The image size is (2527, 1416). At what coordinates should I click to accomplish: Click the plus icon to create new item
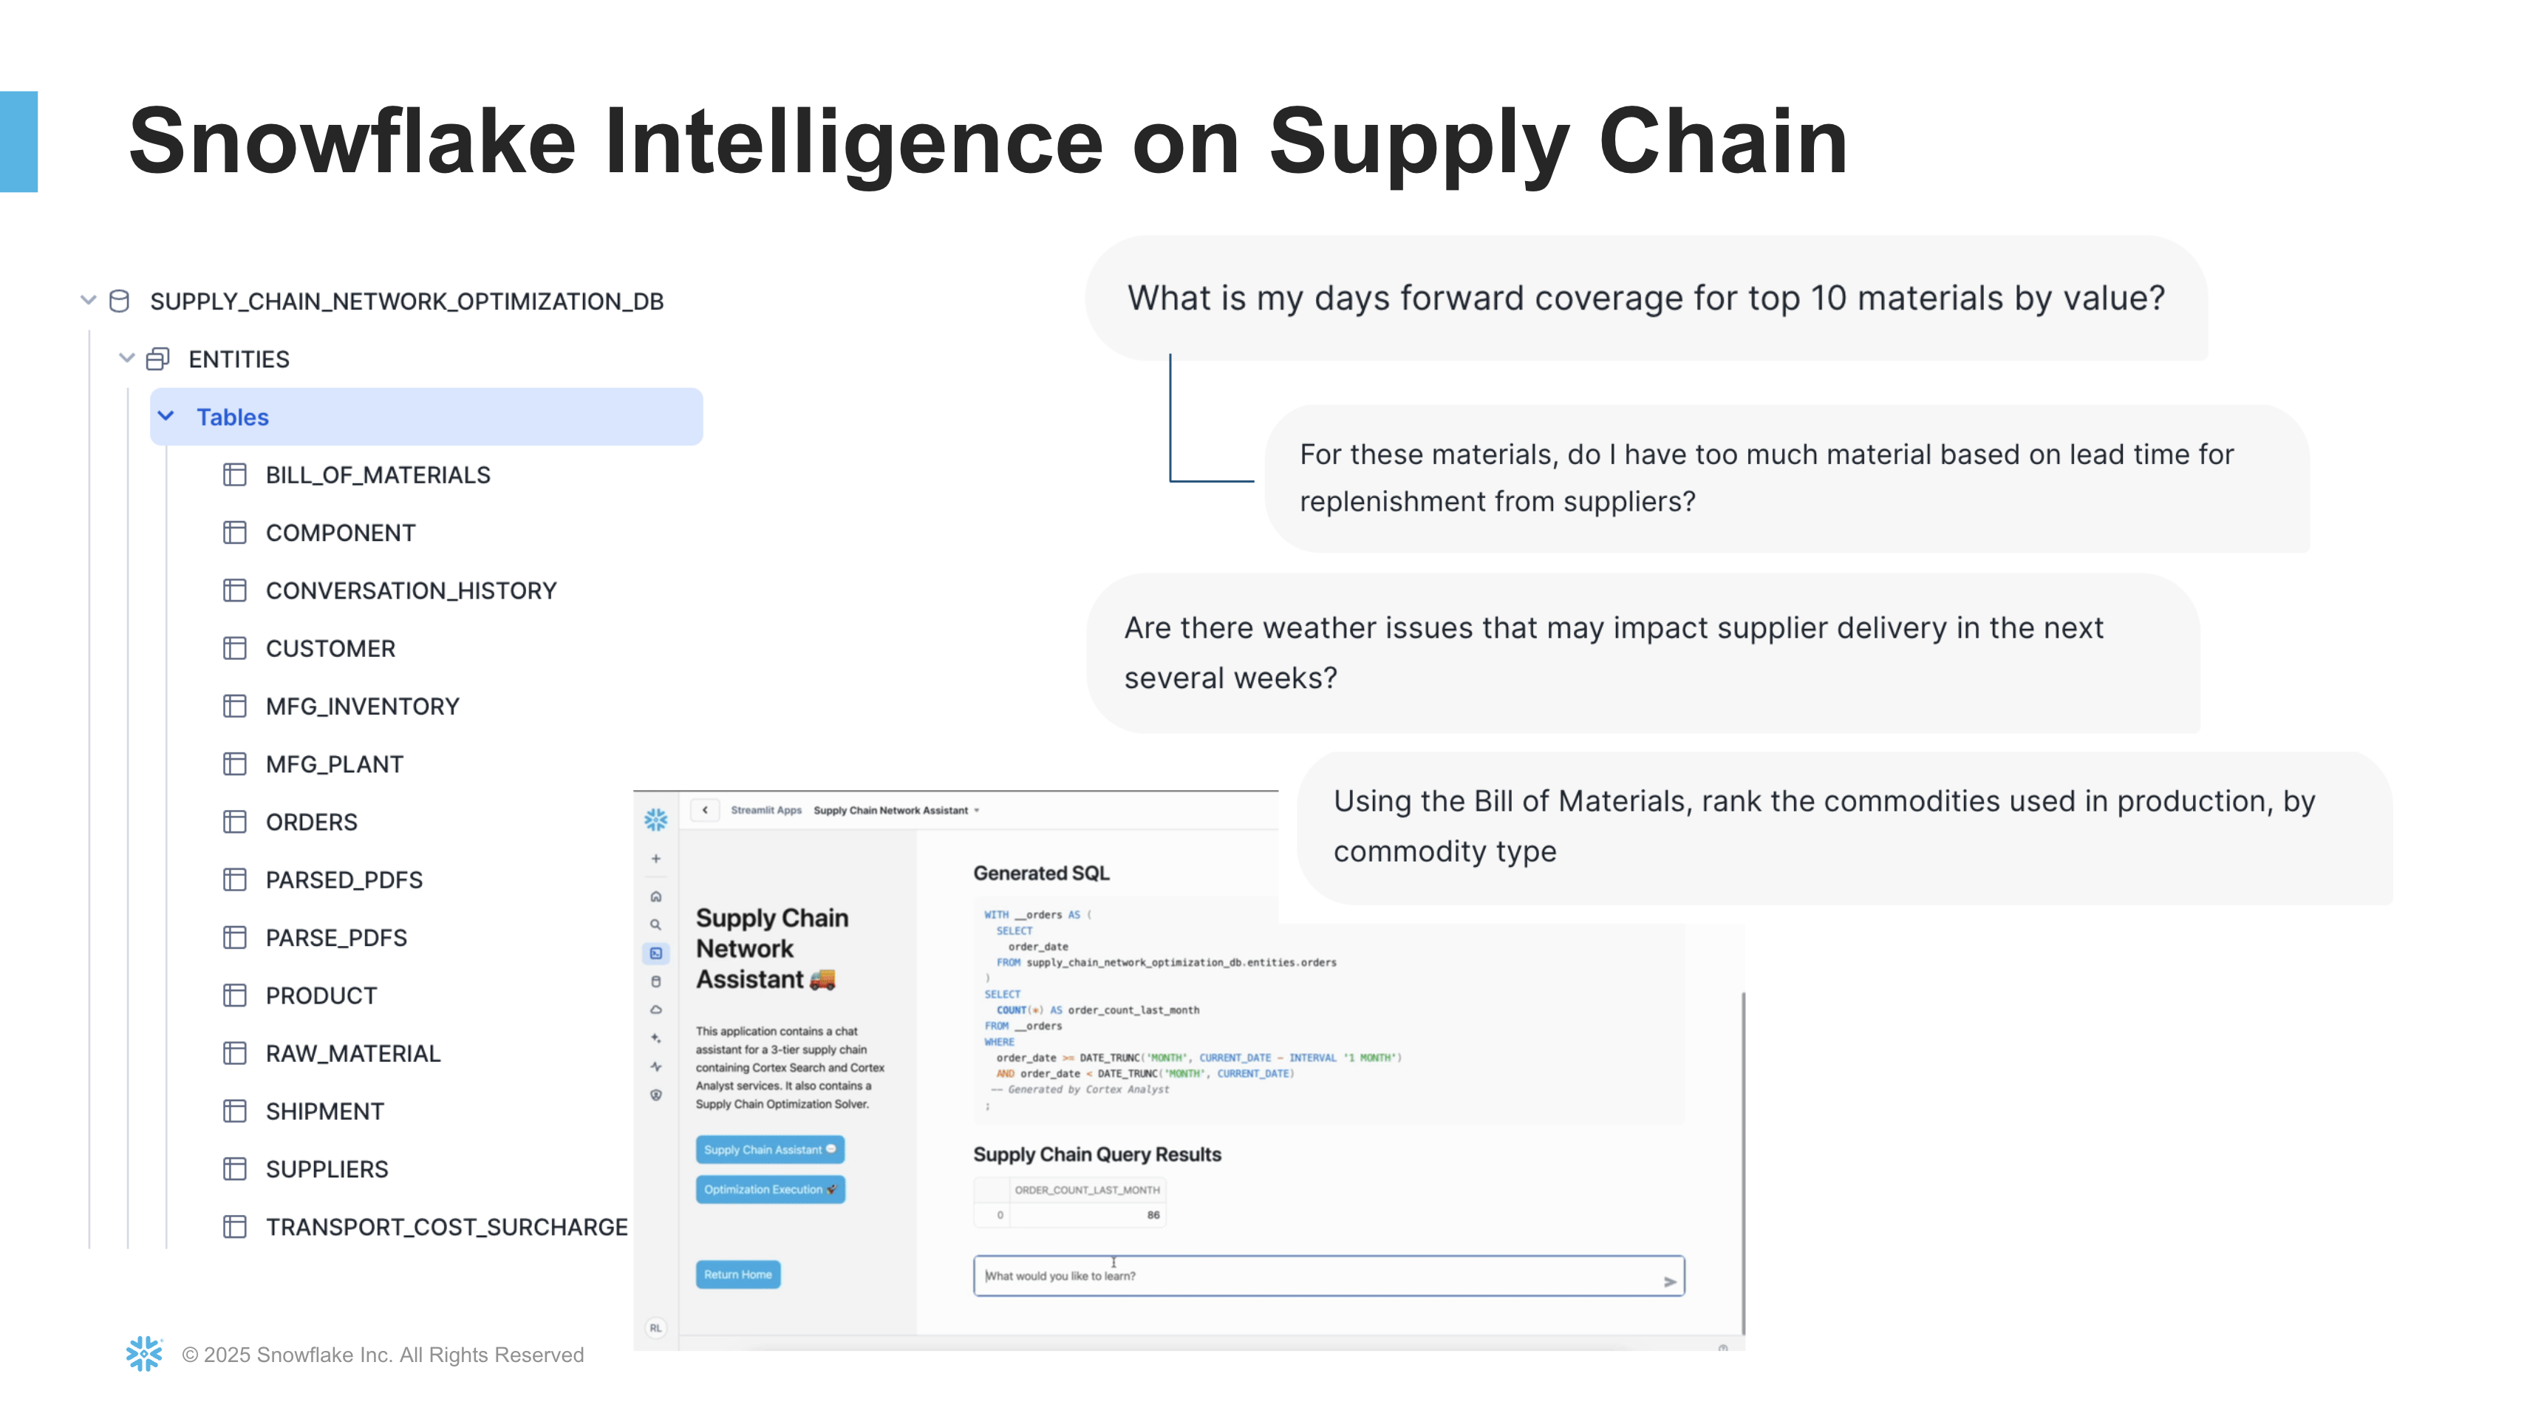(655, 859)
